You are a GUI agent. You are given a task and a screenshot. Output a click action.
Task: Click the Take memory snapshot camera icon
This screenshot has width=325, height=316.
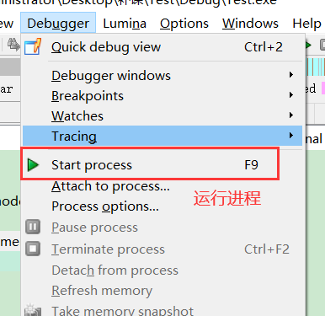point(33,310)
